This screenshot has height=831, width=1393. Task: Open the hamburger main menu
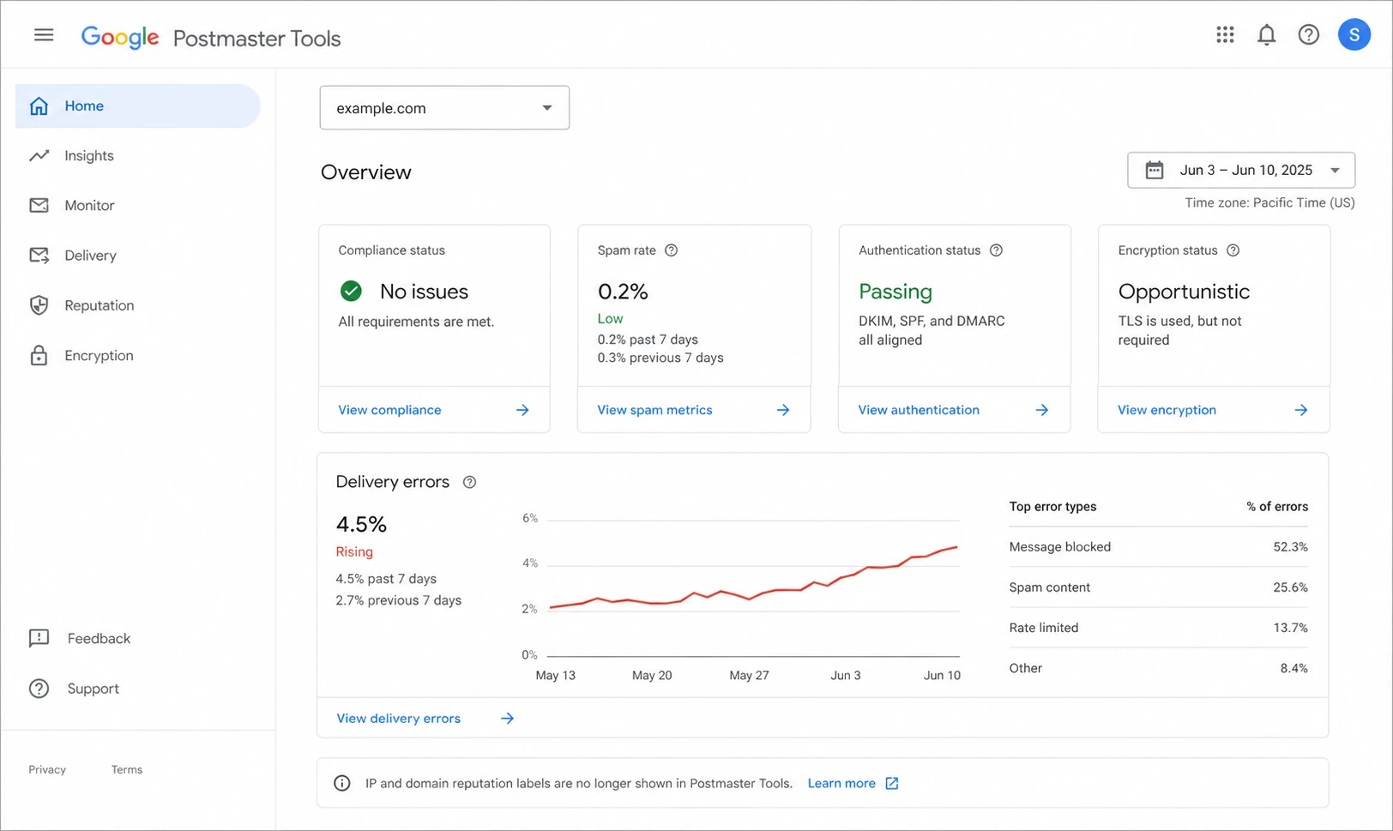(x=44, y=35)
